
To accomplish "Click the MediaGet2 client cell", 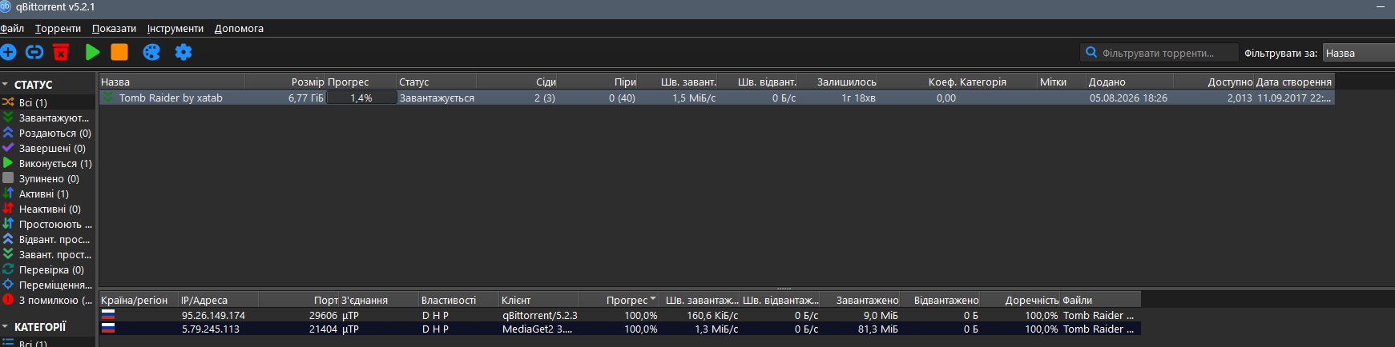I will tap(539, 329).
